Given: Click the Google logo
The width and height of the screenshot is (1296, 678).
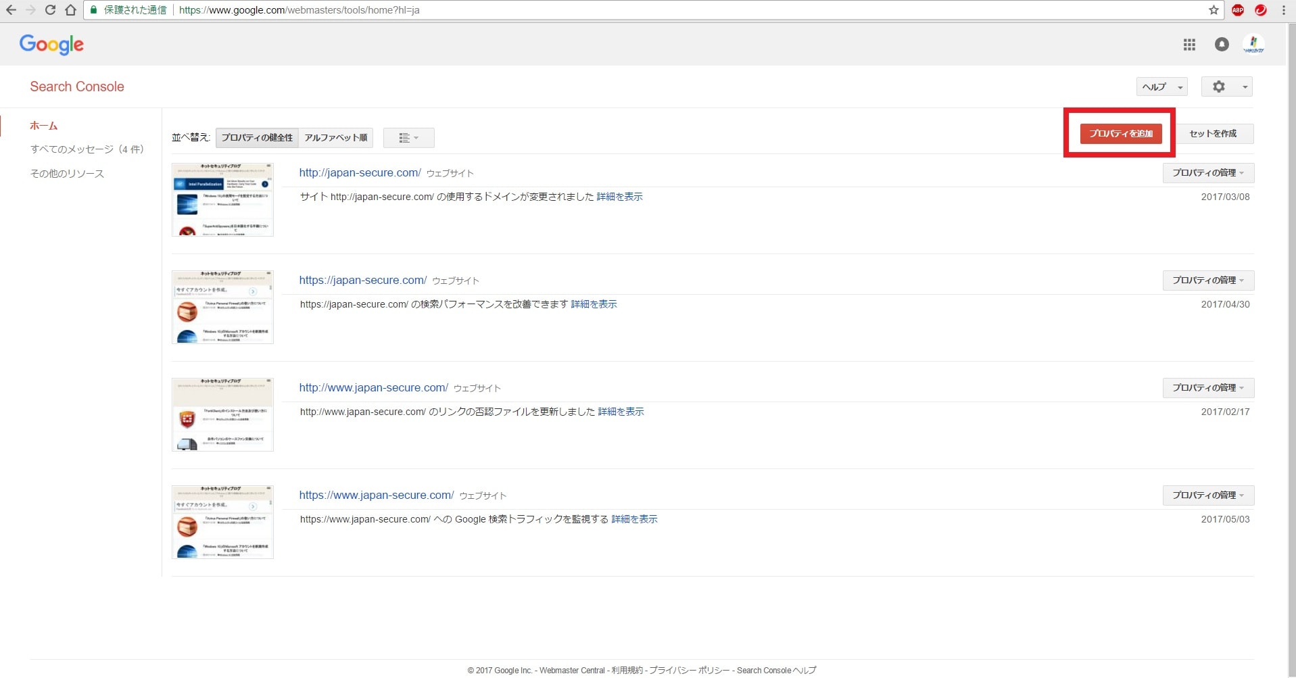Looking at the screenshot, I should (x=51, y=45).
